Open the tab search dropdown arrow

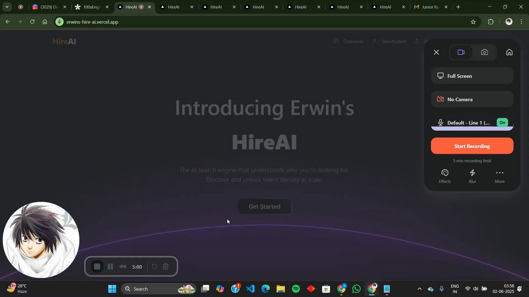7,7
